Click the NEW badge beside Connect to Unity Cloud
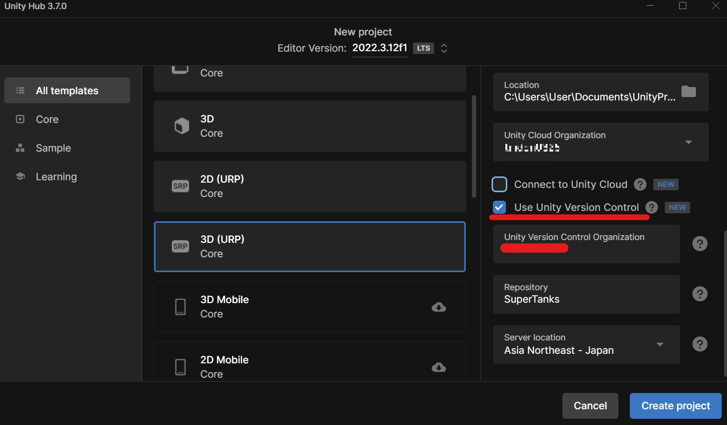This screenshot has height=425, width=727. click(x=666, y=185)
